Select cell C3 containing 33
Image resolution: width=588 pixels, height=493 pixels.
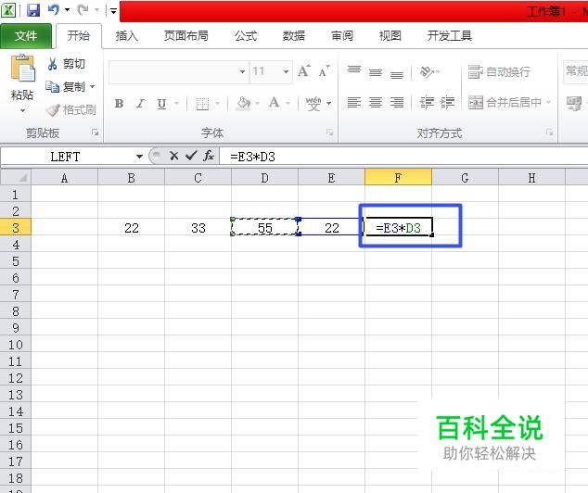click(x=198, y=227)
